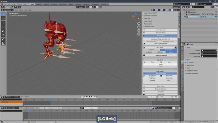Toggle show overlays in viewport header

pos(162,10)
